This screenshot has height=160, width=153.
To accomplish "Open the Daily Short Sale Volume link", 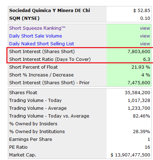I will pos(35,36).
